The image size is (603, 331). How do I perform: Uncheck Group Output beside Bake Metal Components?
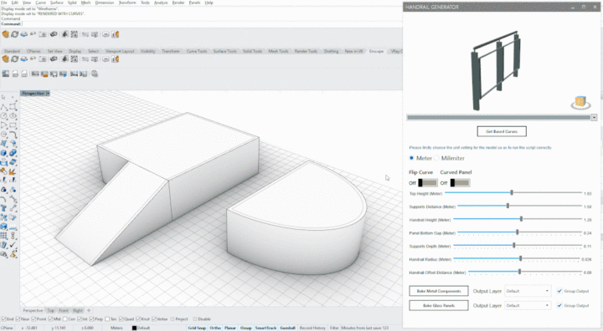click(x=559, y=291)
